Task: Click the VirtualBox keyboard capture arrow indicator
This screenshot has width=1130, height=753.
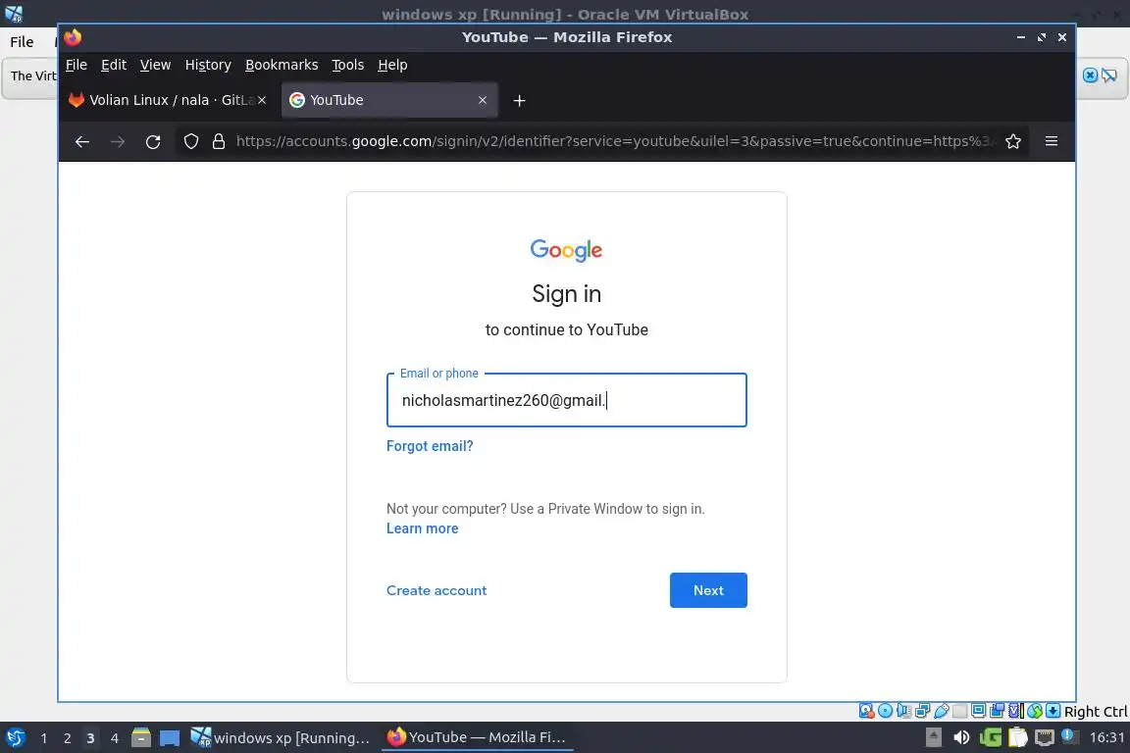Action: (x=1053, y=711)
